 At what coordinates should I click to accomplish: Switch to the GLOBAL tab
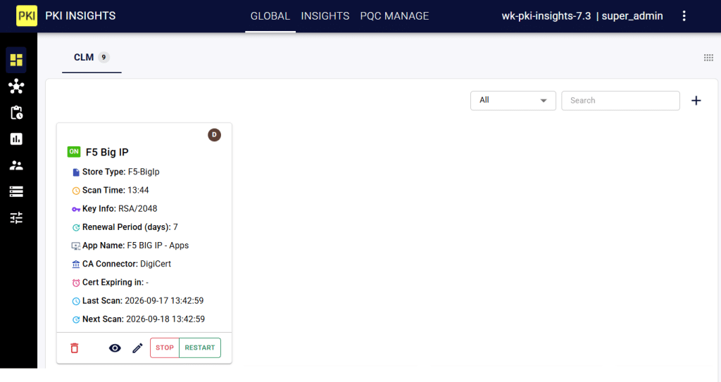point(270,16)
